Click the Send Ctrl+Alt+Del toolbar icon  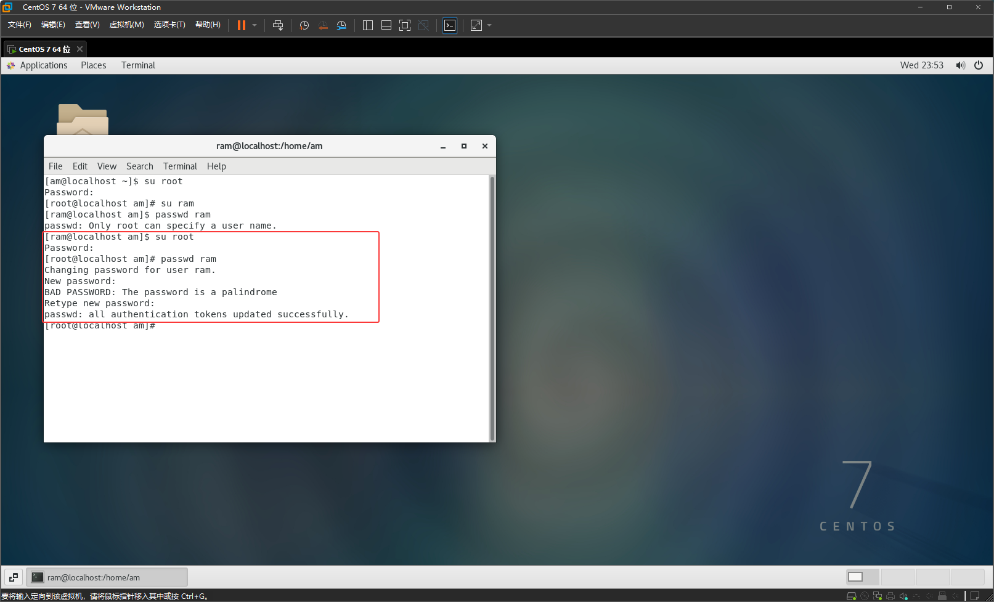tap(278, 25)
